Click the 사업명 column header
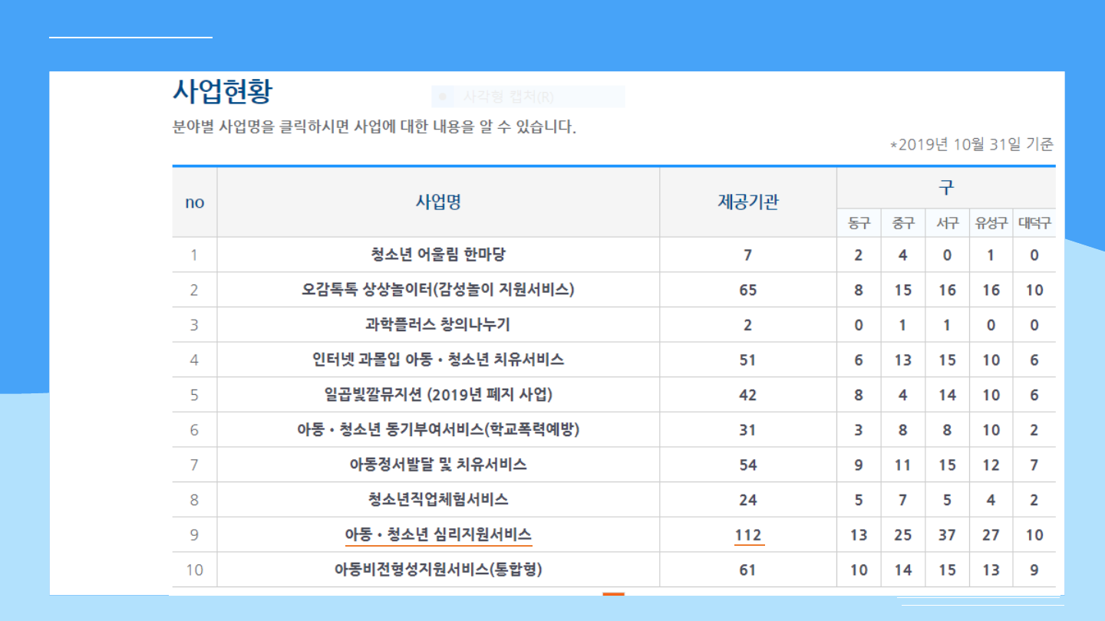This screenshot has height=621, width=1105. tap(438, 202)
